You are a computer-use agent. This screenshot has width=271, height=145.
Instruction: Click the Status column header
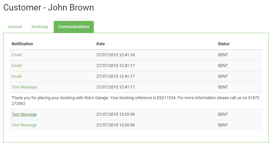pyautogui.click(x=224, y=44)
